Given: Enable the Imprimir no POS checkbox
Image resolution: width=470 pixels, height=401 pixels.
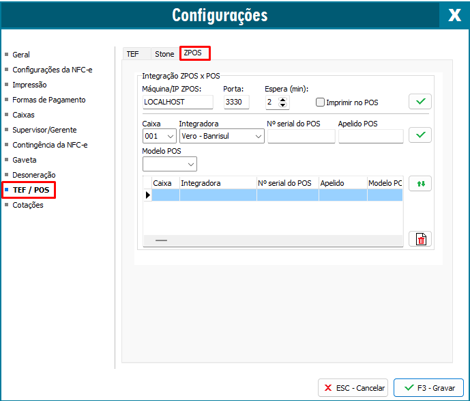Looking at the screenshot, I should click(x=320, y=102).
